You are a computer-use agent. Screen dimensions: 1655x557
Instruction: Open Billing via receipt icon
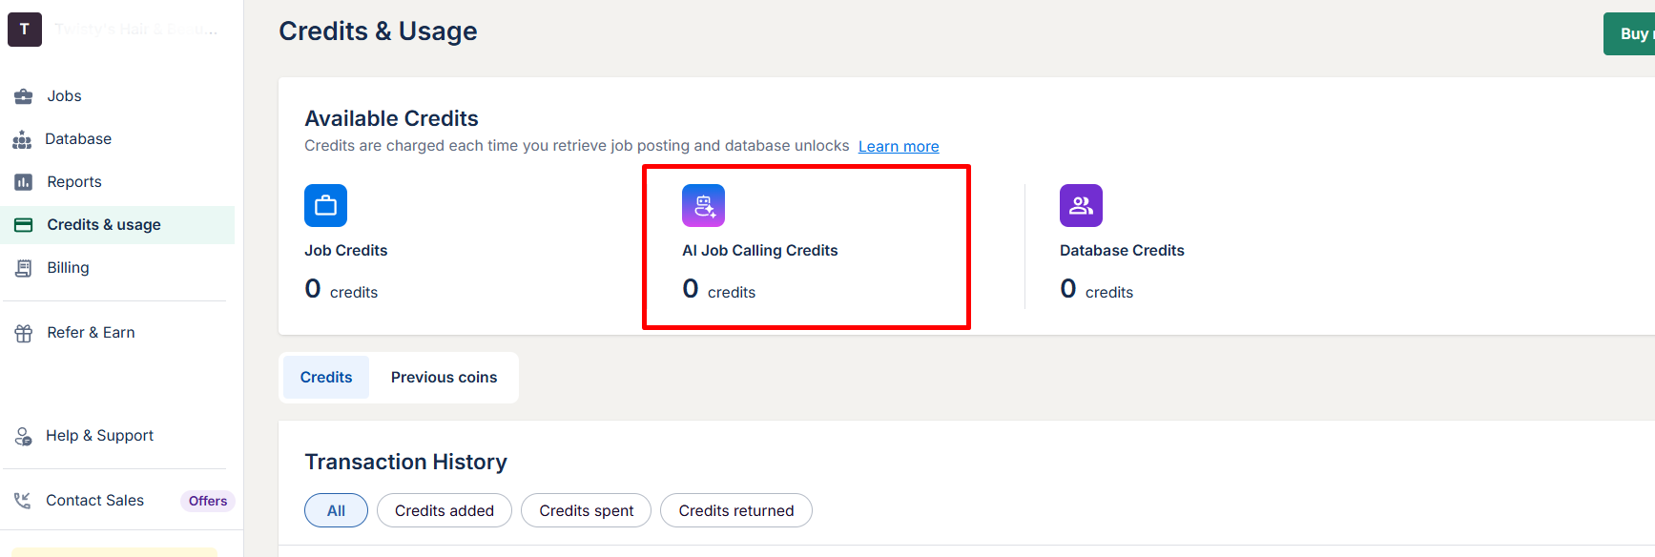(x=24, y=268)
